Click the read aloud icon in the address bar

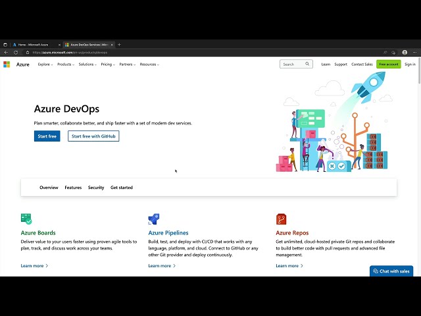(385, 53)
